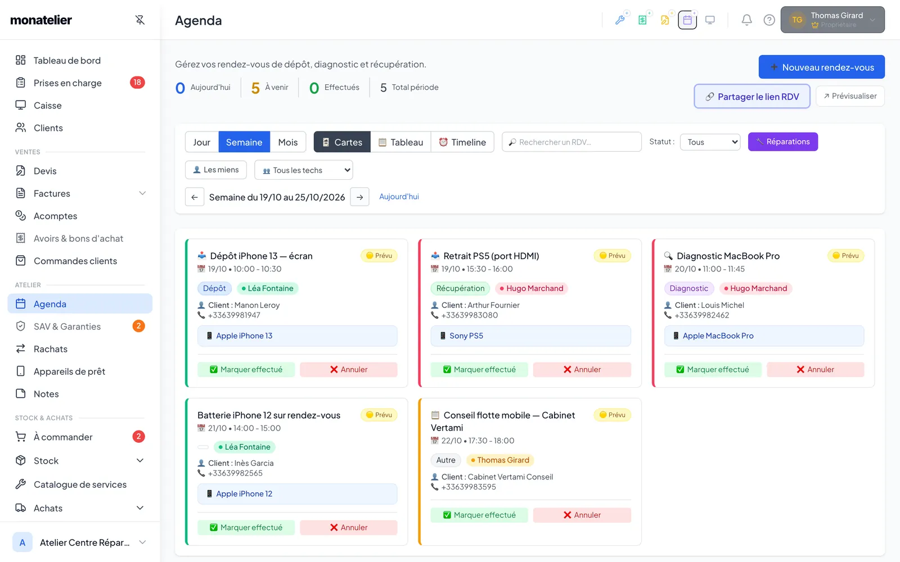Open Catalogue de services
The image size is (900, 562).
tap(80, 484)
